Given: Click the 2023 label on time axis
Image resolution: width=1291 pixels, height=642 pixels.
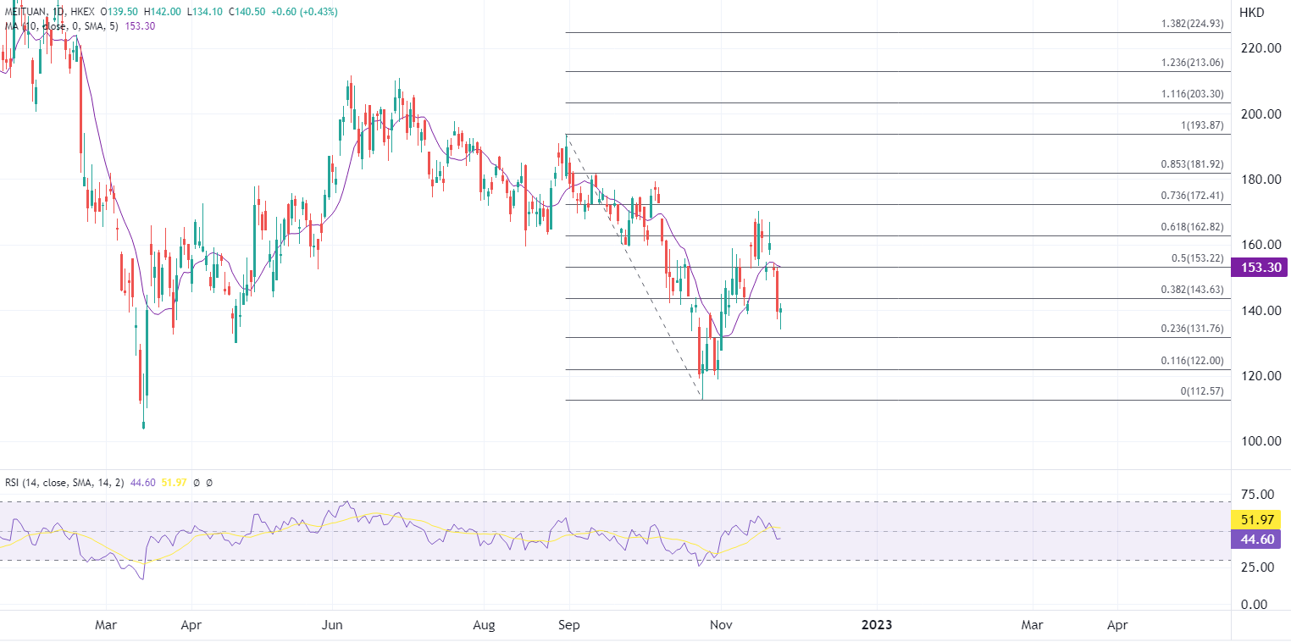Looking at the screenshot, I should click(x=877, y=625).
